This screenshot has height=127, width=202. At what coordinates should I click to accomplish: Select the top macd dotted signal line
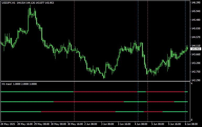tap(94, 92)
